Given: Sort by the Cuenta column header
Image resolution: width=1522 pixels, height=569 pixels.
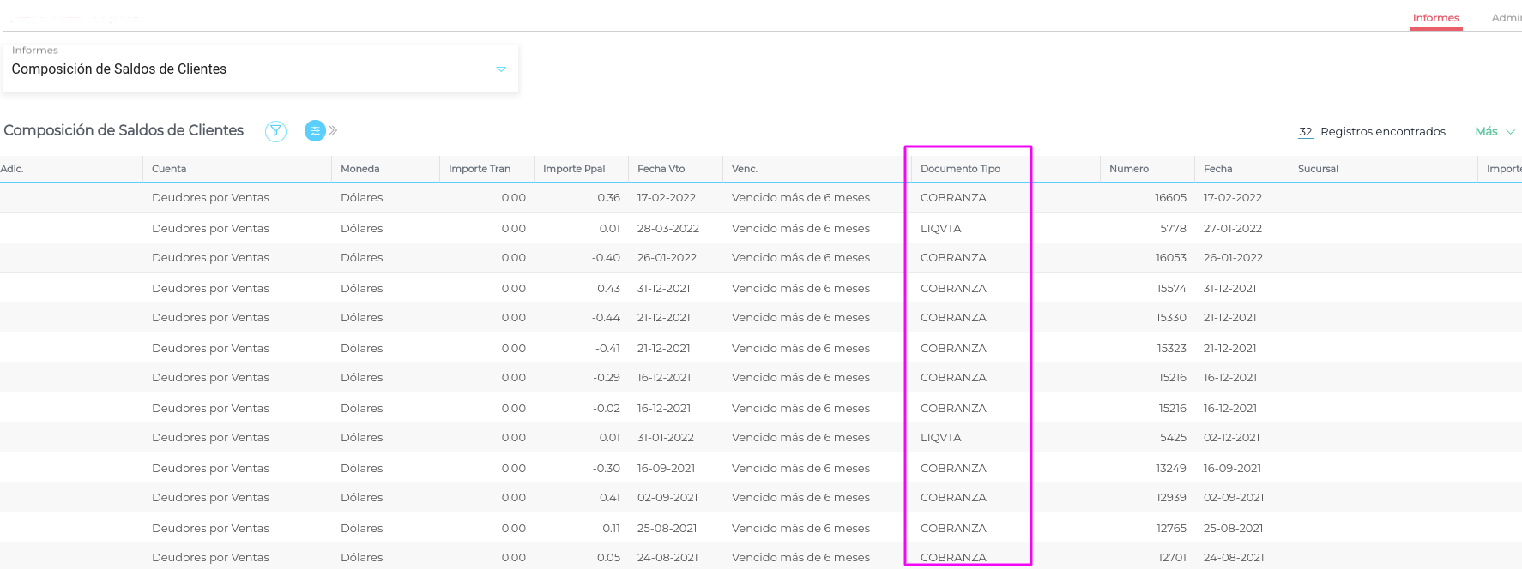Looking at the screenshot, I should pos(169,169).
